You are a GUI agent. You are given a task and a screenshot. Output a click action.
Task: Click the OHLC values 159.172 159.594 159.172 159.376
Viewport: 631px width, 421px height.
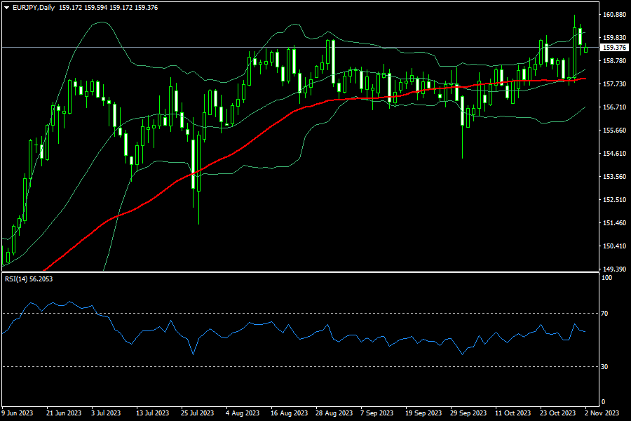tap(108, 8)
